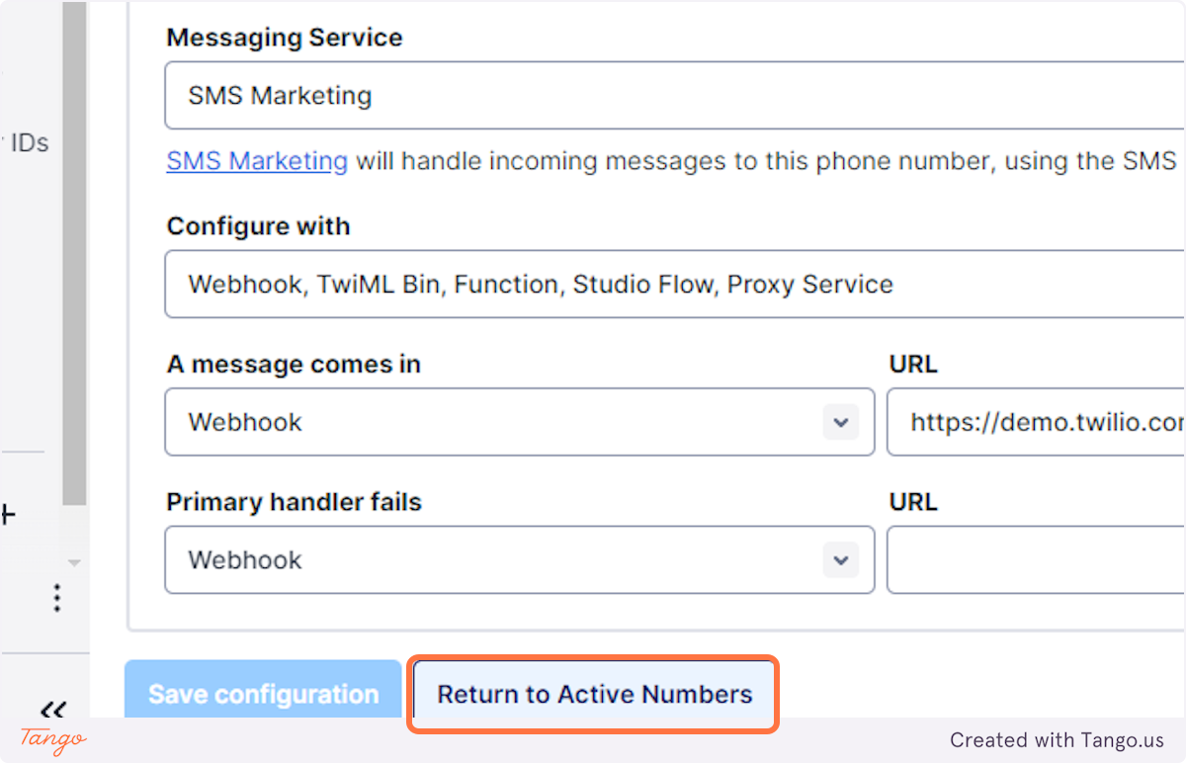Click the plus icon at the sidebar edge
The width and height of the screenshot is (1186, 763).
pyautogui.click(x=7, y=514)
